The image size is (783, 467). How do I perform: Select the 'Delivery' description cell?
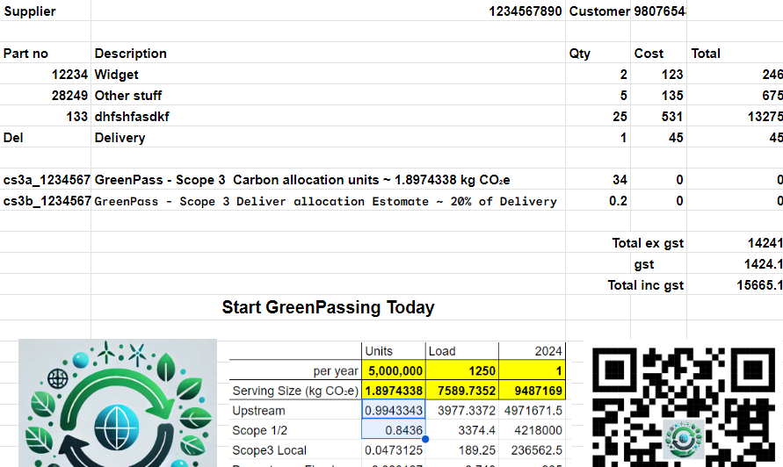(328, 137)
